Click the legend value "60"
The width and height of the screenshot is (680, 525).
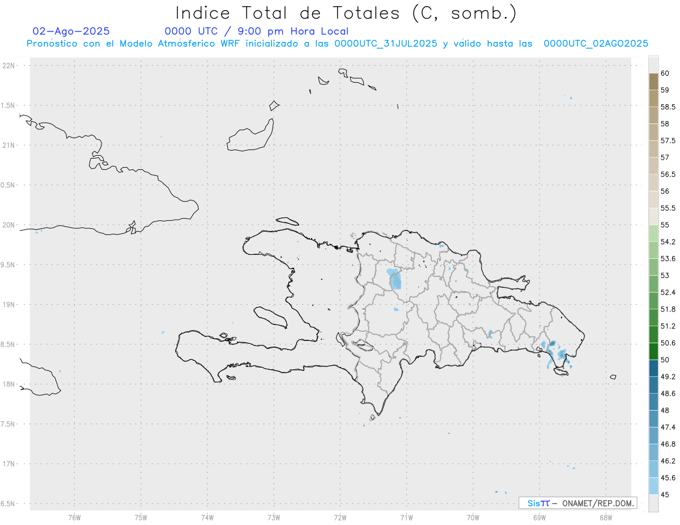coord(665,73)
